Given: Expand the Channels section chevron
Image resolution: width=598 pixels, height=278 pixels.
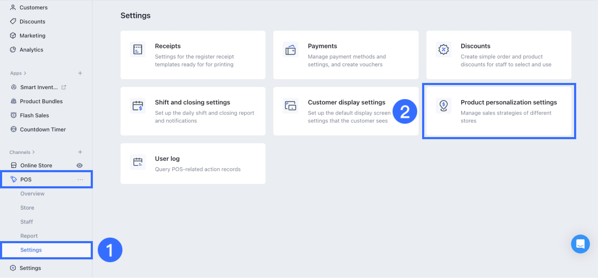Looking at the screenshot, I should [33, 152].
